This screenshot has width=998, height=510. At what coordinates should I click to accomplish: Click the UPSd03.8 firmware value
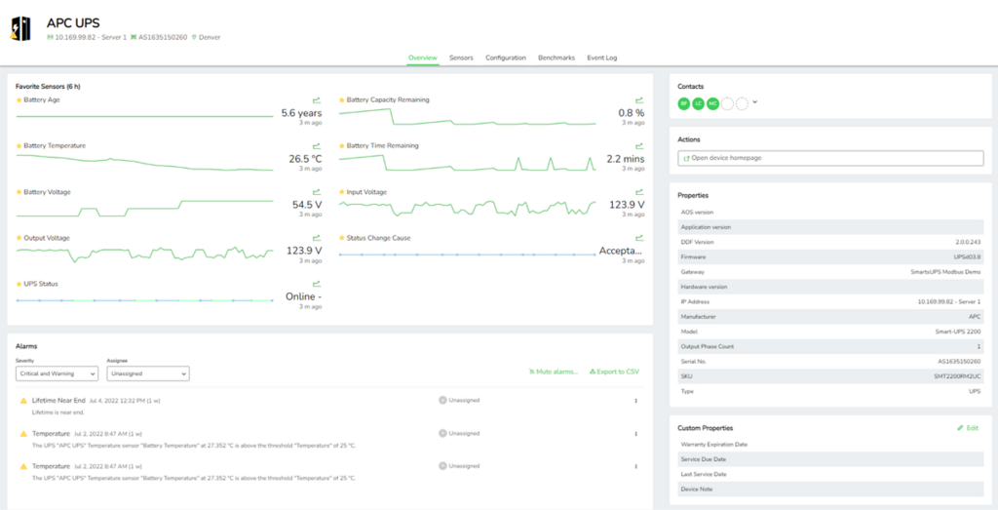coord(967,256)
